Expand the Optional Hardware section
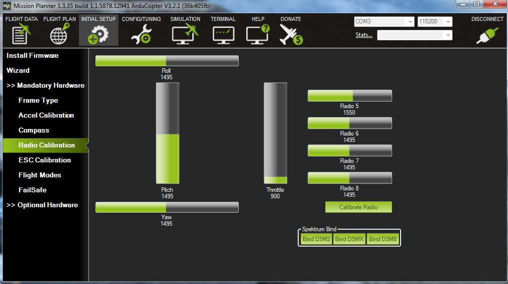The width and height of the screenshot is (508, 284). [x=42, y=205]
